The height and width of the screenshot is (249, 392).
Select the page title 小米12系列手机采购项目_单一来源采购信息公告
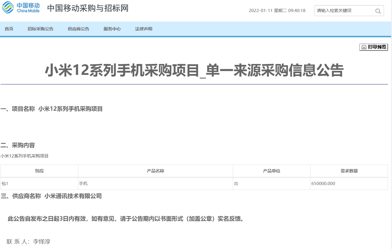point(194,70)
